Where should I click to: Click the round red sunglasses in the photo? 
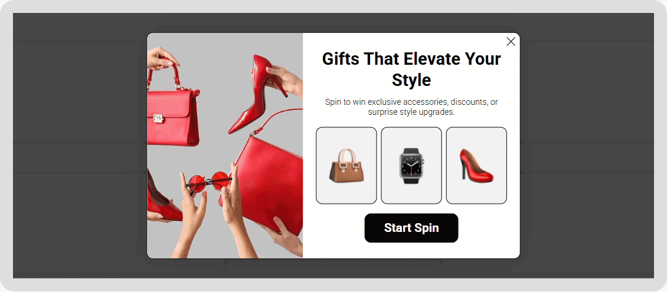pyautogui.click(x=208, y=182)
